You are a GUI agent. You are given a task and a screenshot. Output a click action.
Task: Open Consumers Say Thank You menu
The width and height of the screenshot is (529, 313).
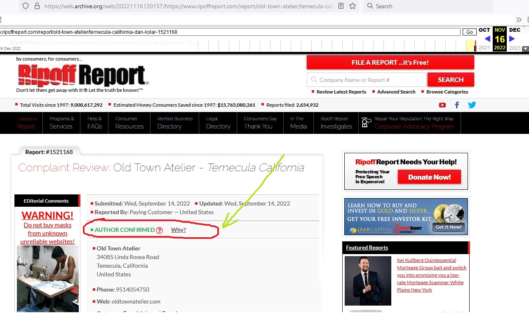click(x=260, y=123)
